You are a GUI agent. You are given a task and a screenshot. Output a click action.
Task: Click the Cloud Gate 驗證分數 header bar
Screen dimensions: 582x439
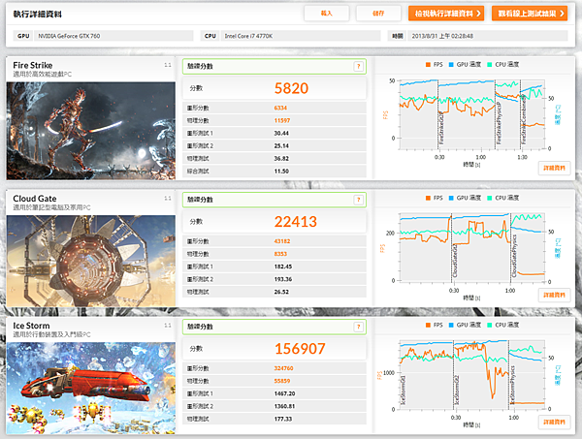click(x=275, y=200)
